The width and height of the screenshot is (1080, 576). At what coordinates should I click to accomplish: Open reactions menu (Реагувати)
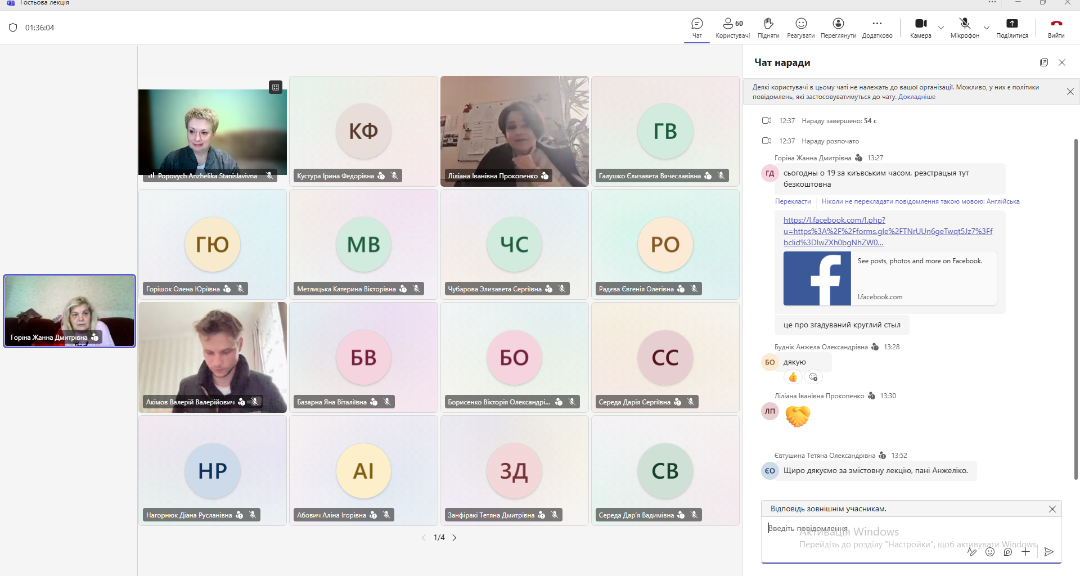[x=800, y=28]
